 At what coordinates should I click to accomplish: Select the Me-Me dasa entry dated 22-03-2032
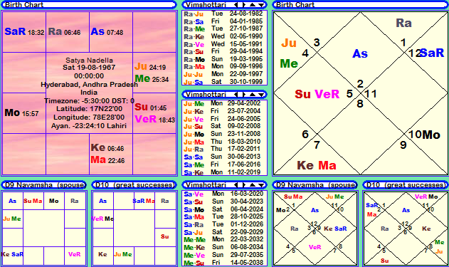click(x=224, y=239)
